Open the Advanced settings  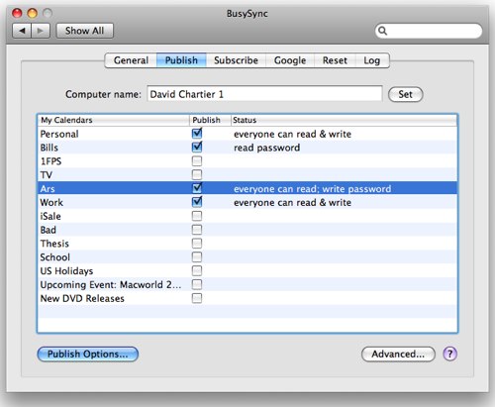point(398,355)
